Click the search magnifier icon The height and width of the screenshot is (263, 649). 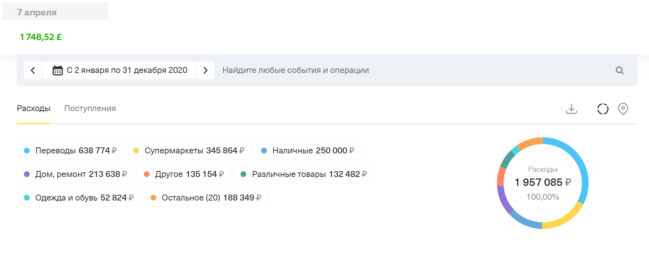tap(619, 70)
